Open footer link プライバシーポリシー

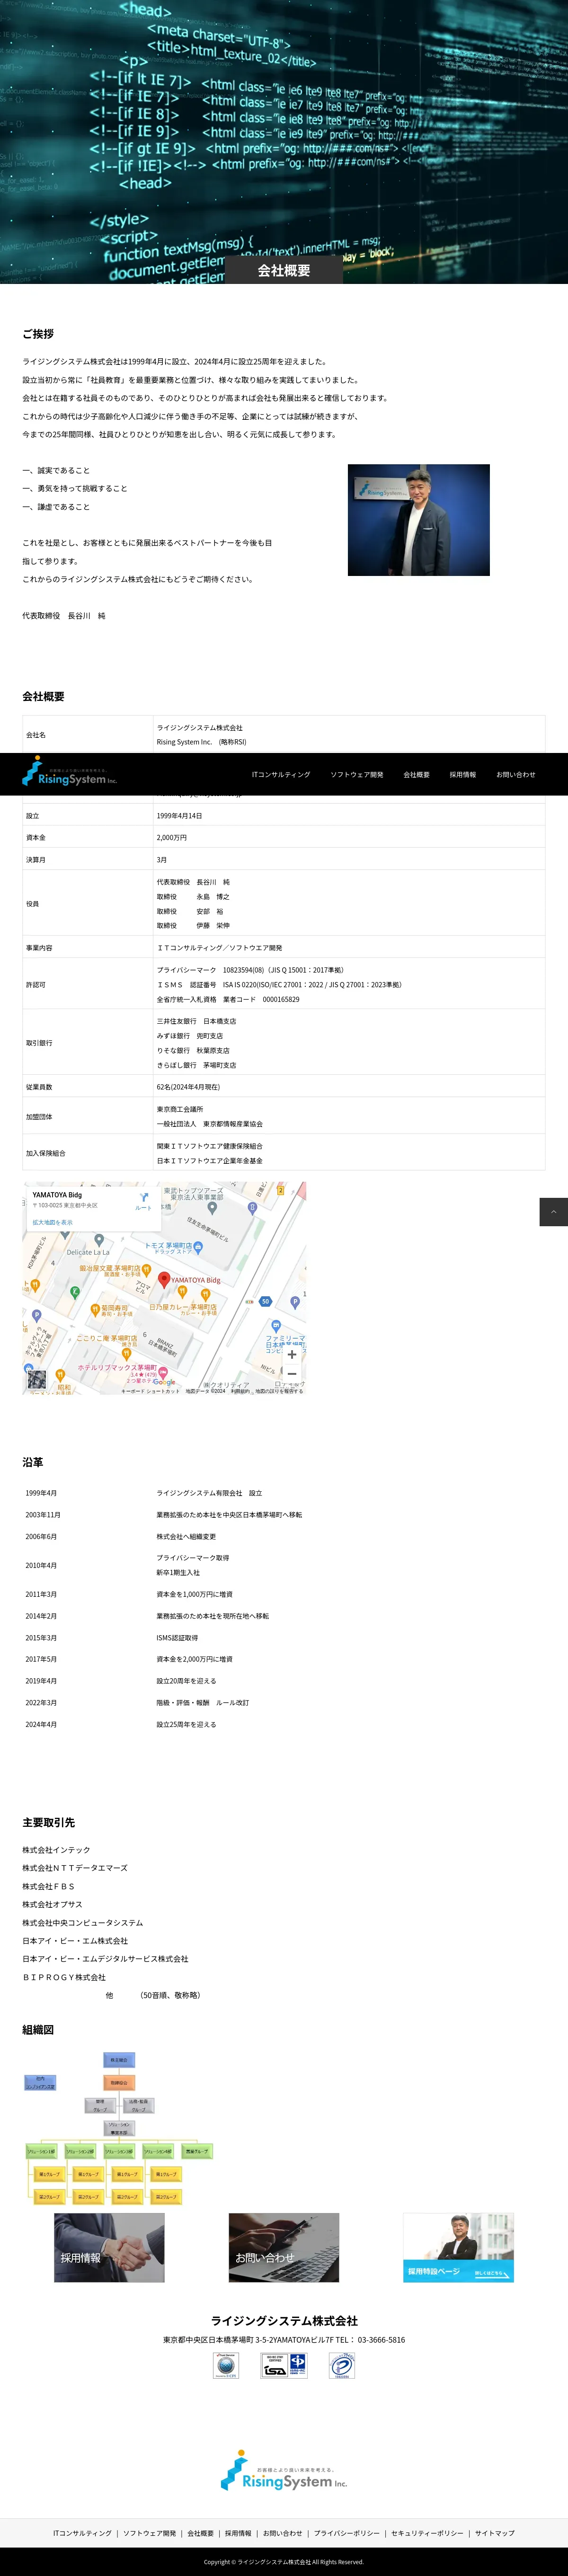(347, 2533)
